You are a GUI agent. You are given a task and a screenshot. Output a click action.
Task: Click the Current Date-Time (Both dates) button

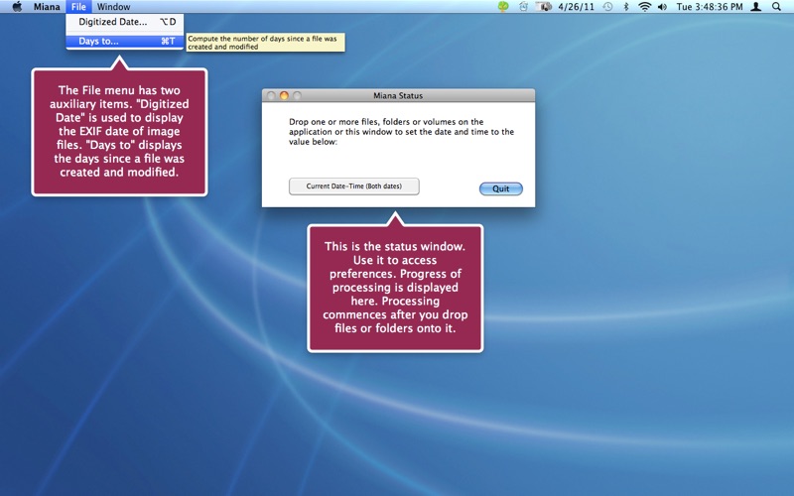coord(354,186)
